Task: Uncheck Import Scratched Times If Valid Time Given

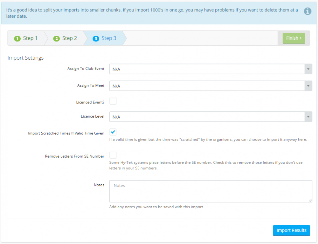Action: (113, 132)
